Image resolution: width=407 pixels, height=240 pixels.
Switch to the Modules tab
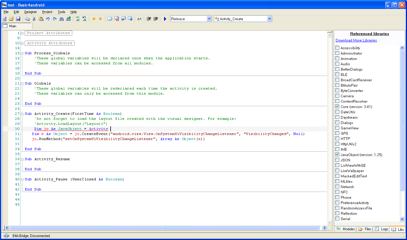pos(345,229)
